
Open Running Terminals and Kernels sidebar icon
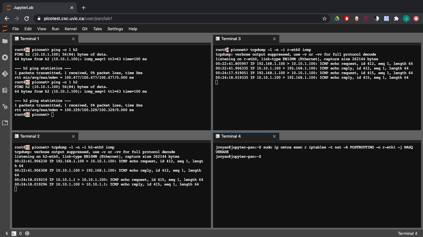click(x=5, y=57)
